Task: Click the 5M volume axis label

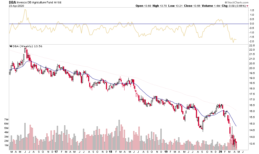Action: 6,128
